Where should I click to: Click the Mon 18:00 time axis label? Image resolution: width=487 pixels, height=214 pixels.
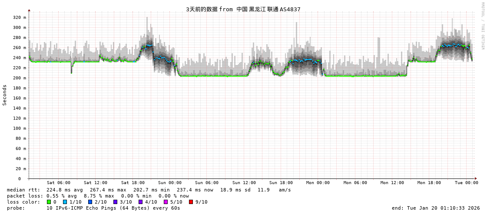click(x=429, y=183)
